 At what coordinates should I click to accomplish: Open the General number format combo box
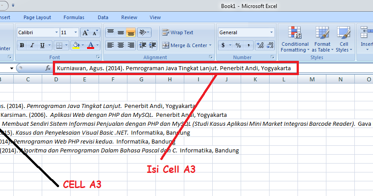(x=246, y=32)
